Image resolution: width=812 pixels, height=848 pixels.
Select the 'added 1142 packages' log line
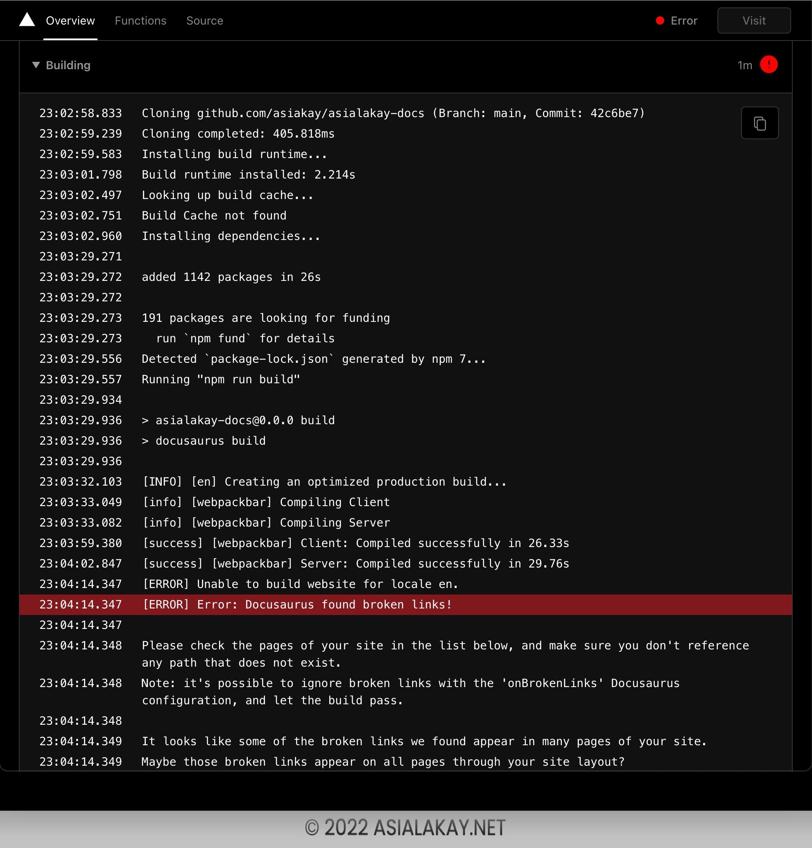point(231,277)
